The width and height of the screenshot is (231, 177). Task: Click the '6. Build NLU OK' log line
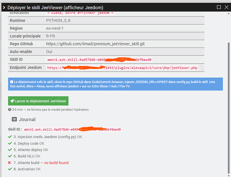point(27,156)
